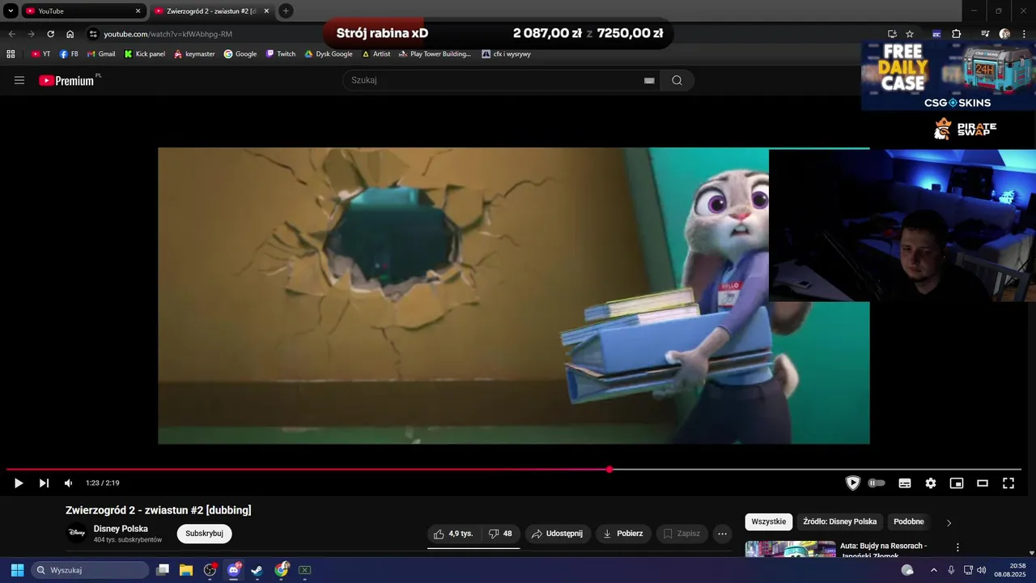Enable miniplayer mode

point(957,483)
